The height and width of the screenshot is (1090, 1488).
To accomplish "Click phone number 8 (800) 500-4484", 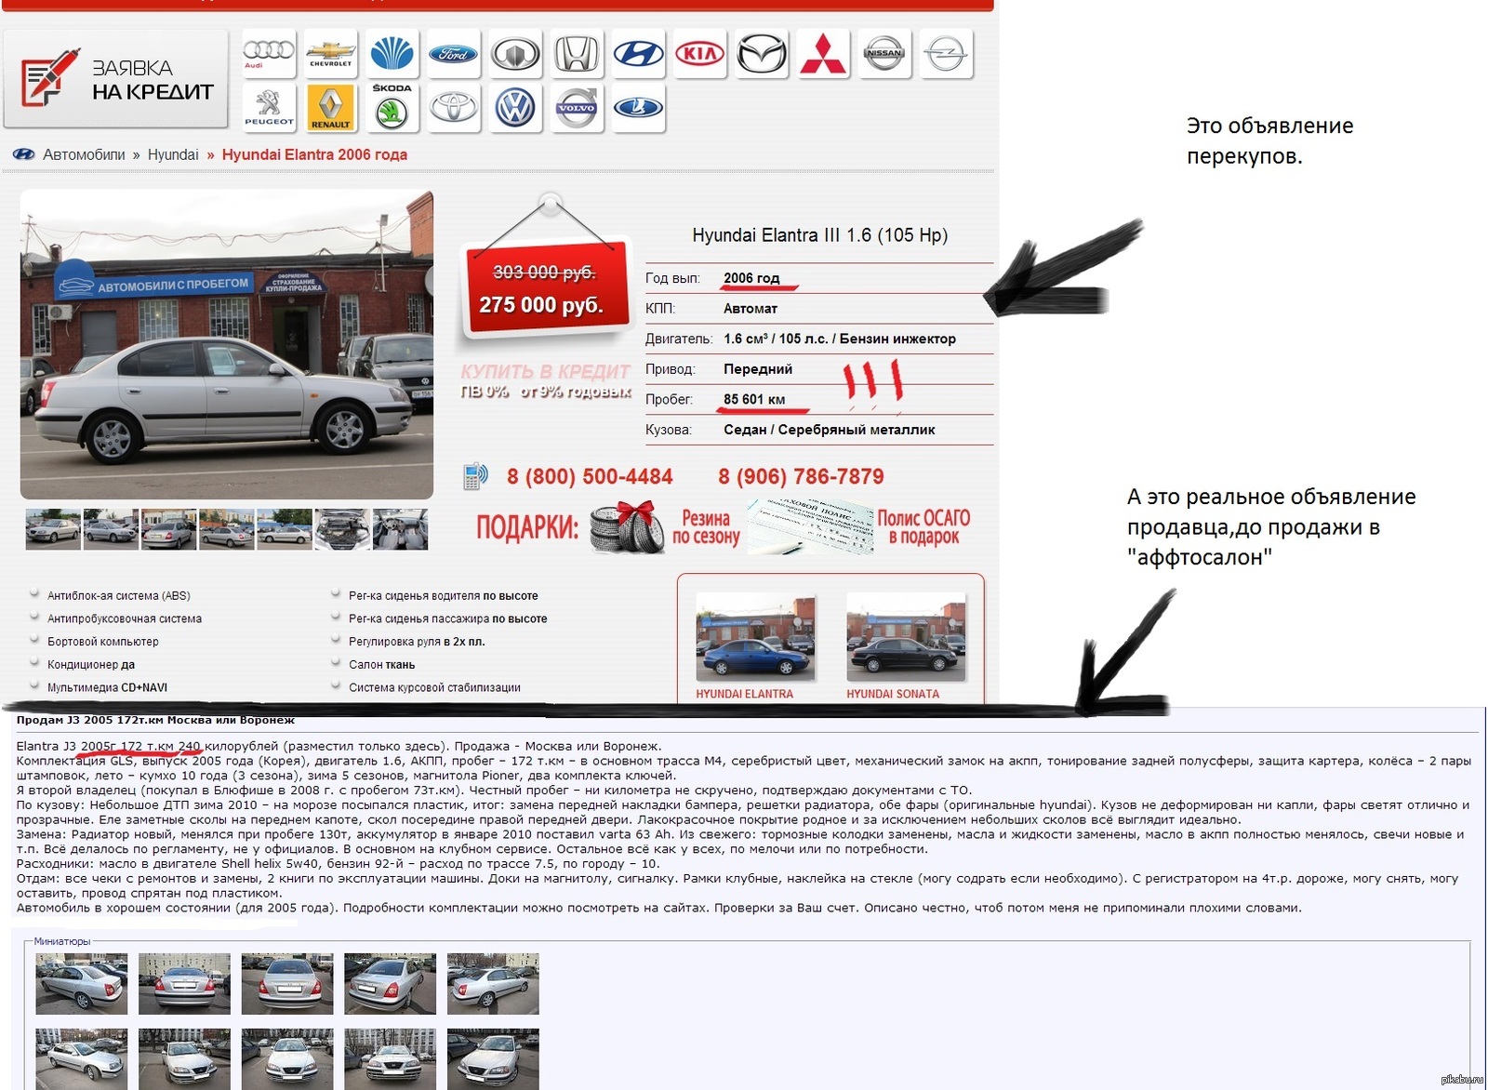I will tap(590, 476).
